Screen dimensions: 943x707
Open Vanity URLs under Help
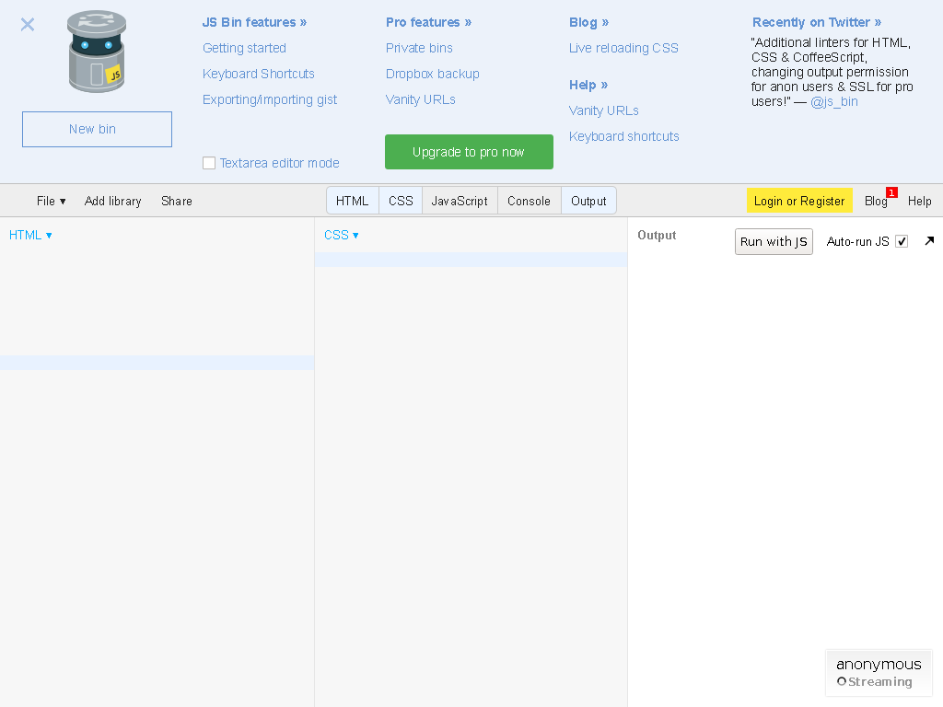pos(604,110)
